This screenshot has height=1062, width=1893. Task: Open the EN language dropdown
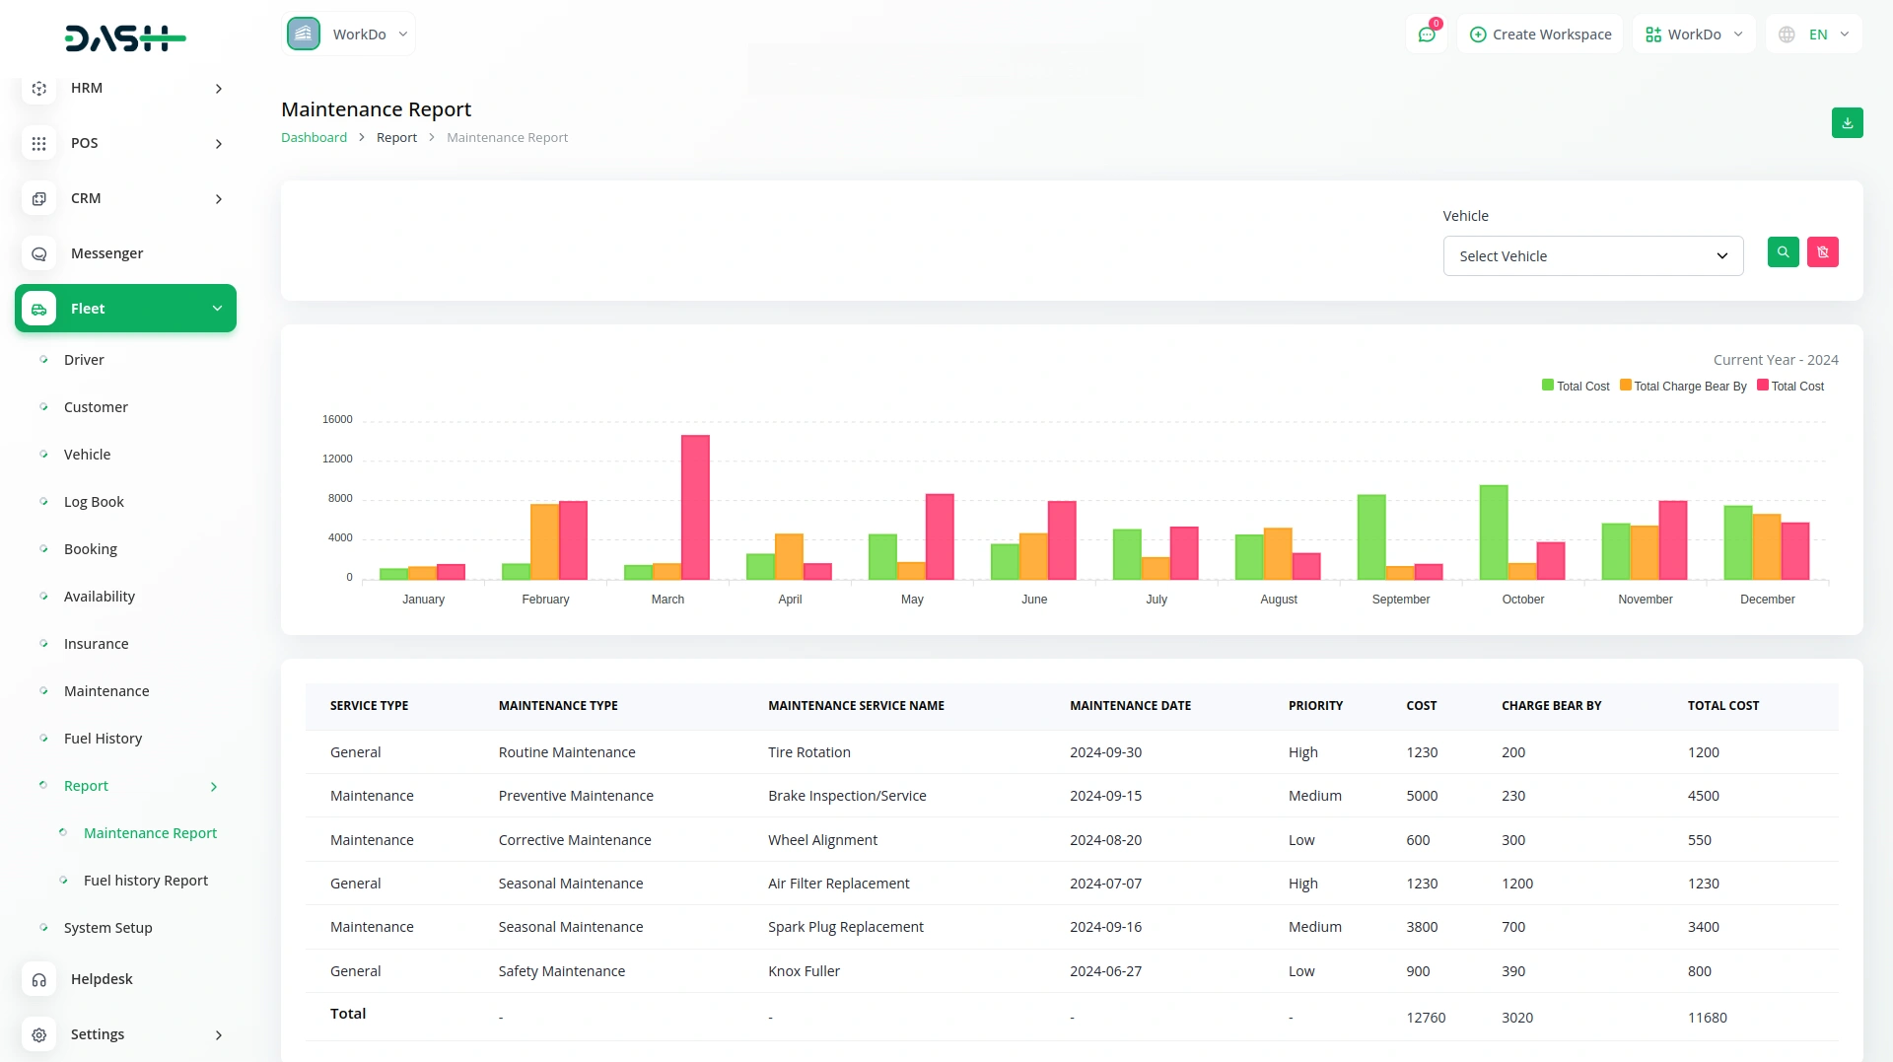tap(1814, 35)
